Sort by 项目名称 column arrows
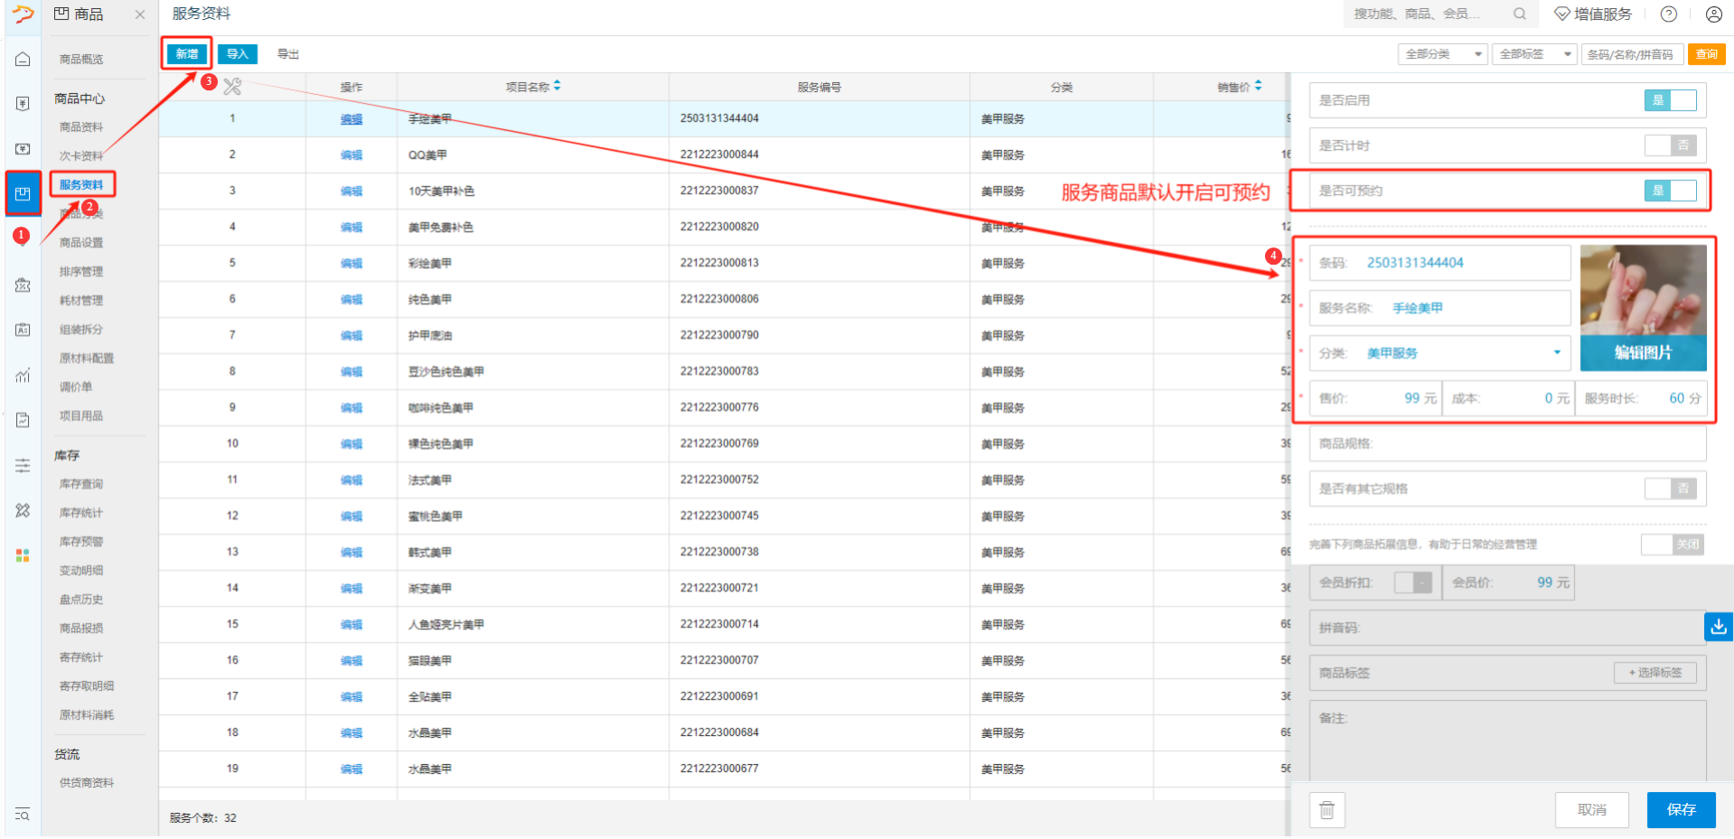The width and height of the screenshot is (1734, 839). (557, 86)
